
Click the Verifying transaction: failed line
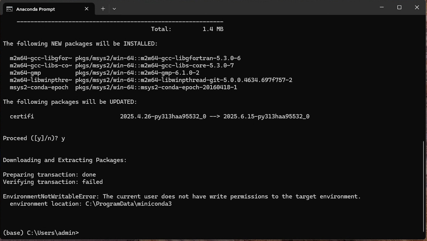tap(53, 182)
